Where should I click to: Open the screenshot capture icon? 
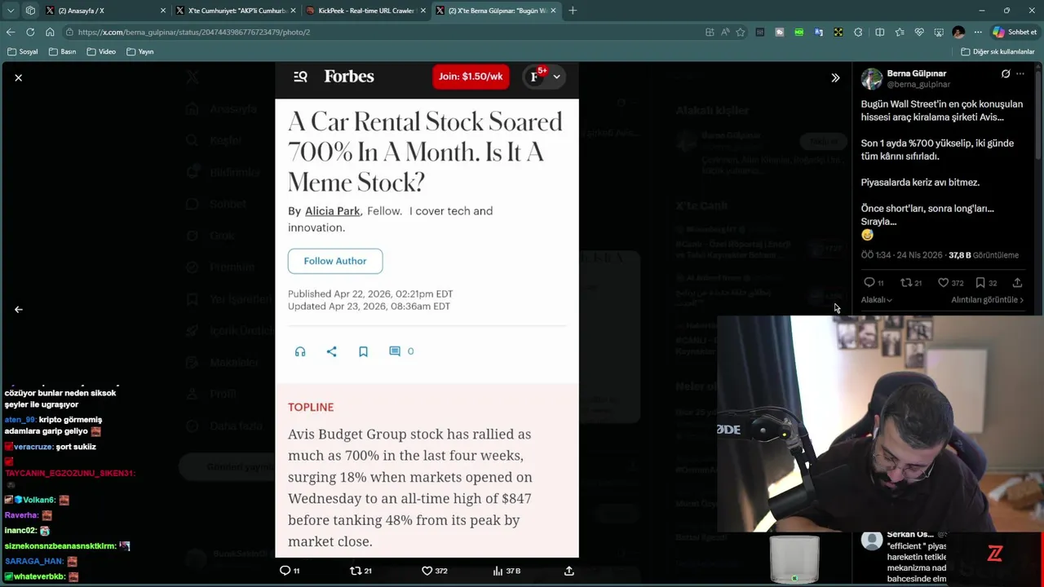point(939,32)
